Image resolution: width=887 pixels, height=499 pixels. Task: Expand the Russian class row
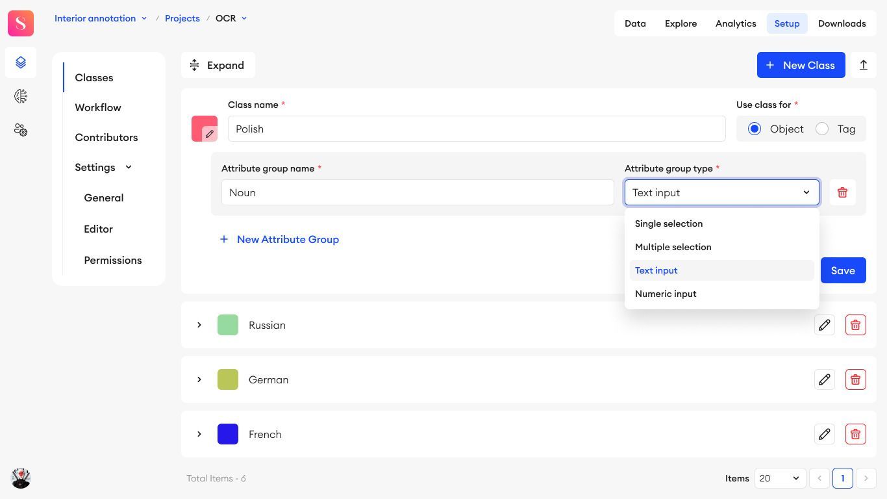(x=199, y=325)
